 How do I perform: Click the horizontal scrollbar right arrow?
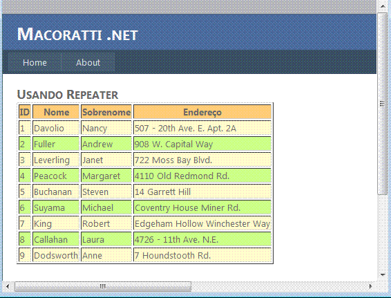click(370, 286)
